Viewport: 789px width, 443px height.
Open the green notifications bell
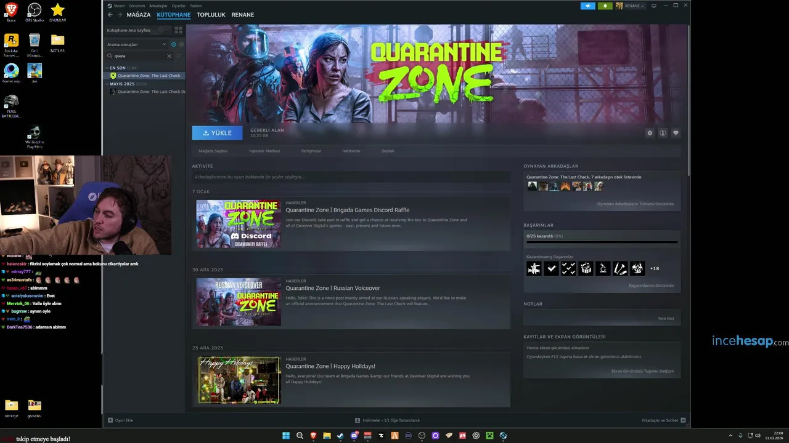(605, 6)
